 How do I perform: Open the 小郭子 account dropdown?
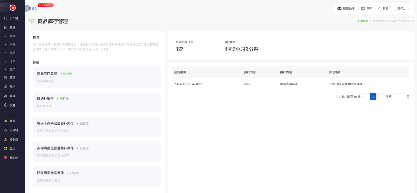point(402,8)
